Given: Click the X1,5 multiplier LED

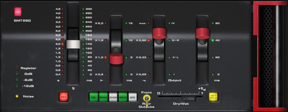Looking at the screenshot, I should (106, 40).
